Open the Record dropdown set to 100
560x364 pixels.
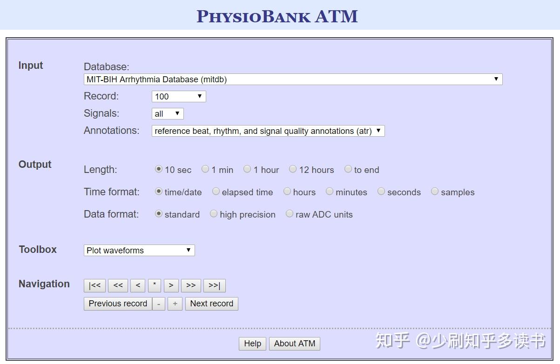[x=179, y=96]
